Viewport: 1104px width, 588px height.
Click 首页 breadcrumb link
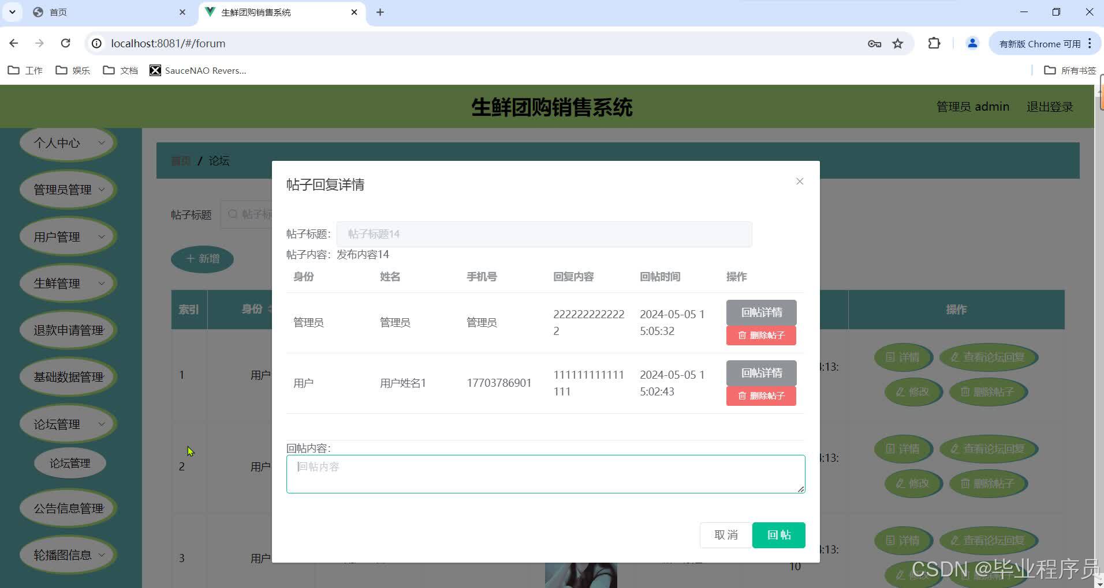(x=181, y=161)
